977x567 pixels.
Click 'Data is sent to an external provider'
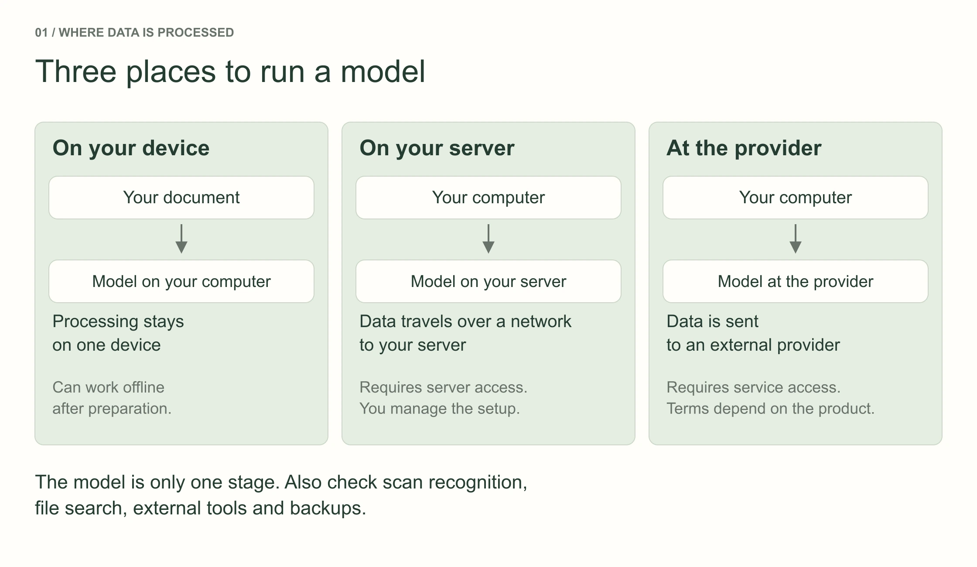tap(753, 333)
